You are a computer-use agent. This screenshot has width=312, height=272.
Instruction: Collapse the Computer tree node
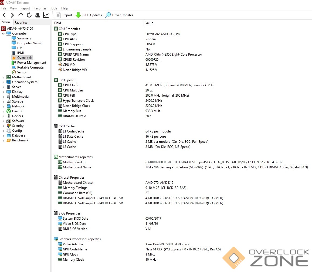(3, 34)
